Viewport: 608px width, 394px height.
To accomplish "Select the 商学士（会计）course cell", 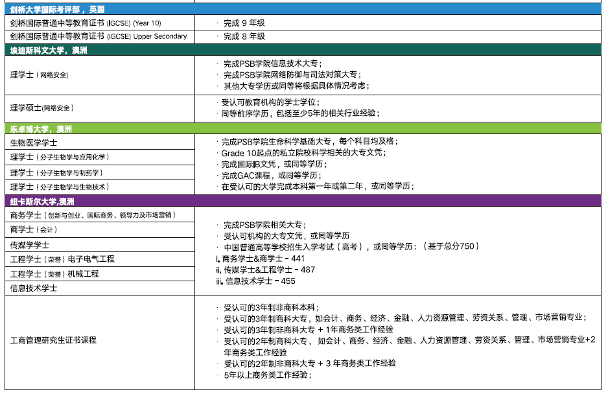I will tap(100, 229).
